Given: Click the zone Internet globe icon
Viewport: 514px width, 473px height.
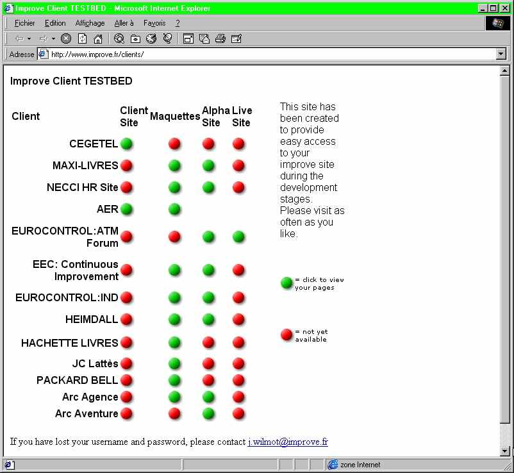Looking at the screenshot, I should [333, 464].
